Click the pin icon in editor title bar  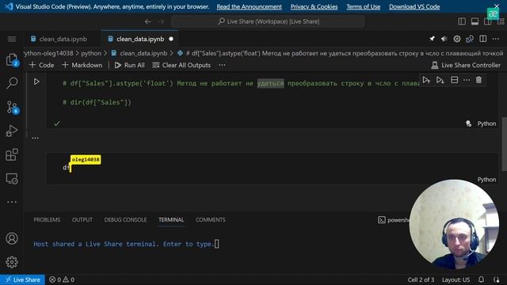(x=432, y=39)
